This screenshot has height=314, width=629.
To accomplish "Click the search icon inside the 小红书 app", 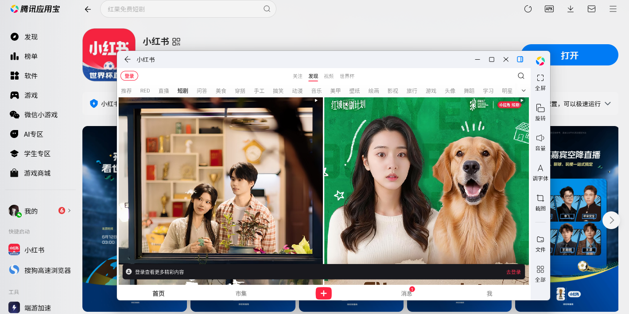I will coord(521,76).
